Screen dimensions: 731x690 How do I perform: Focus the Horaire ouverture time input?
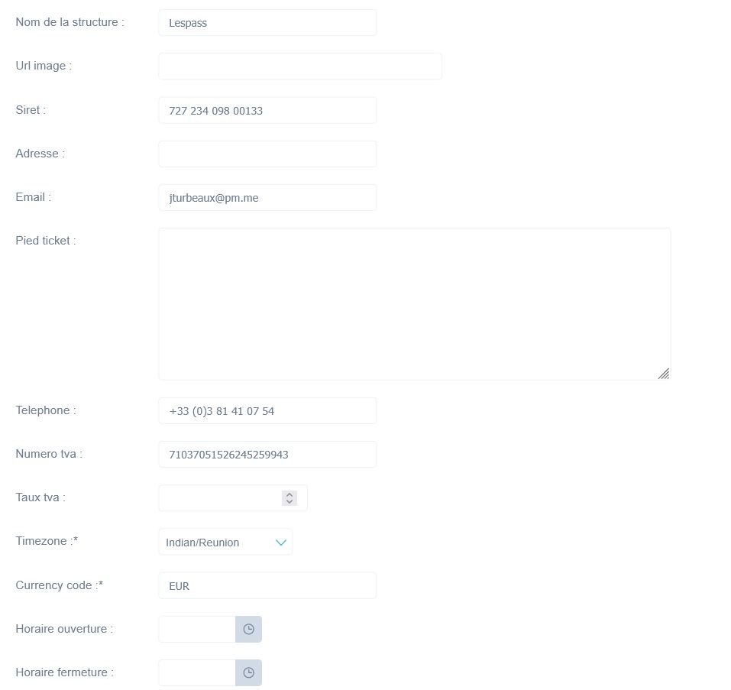(197, 629)
